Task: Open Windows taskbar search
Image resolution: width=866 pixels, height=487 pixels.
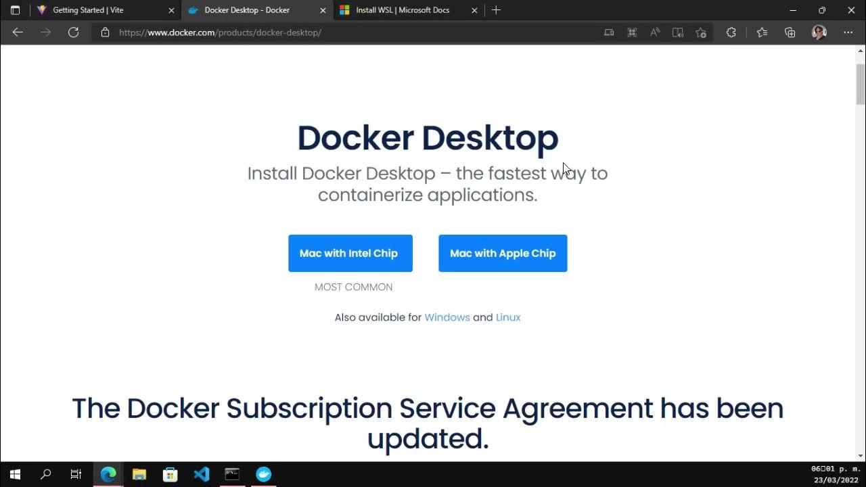Action: pyautogui.click(x=45, y=474)
